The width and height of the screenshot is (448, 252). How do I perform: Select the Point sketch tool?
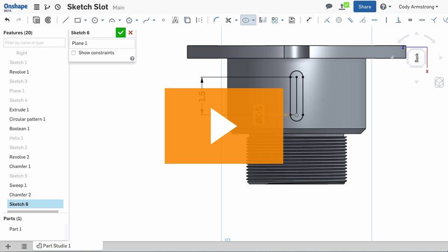(x=163, y=20)
